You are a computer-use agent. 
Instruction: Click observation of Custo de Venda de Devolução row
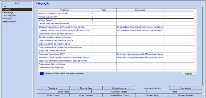tap(140, 30)
